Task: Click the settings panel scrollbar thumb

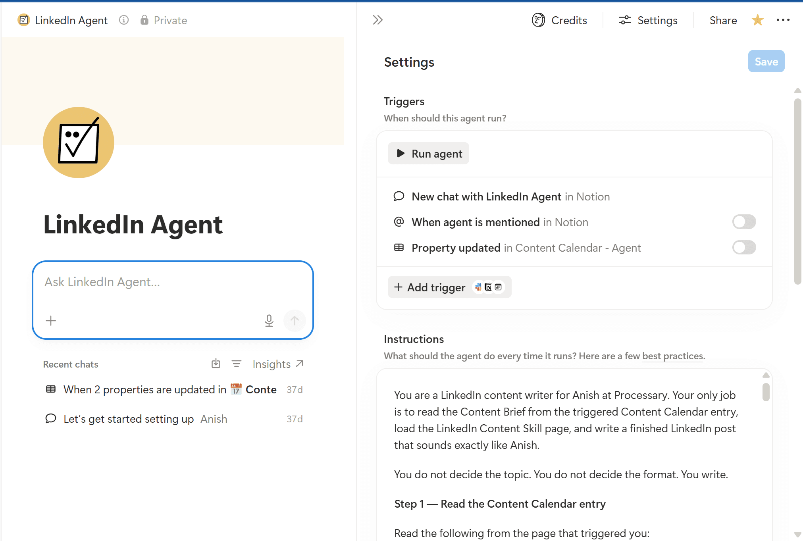Action: point(798,191)
